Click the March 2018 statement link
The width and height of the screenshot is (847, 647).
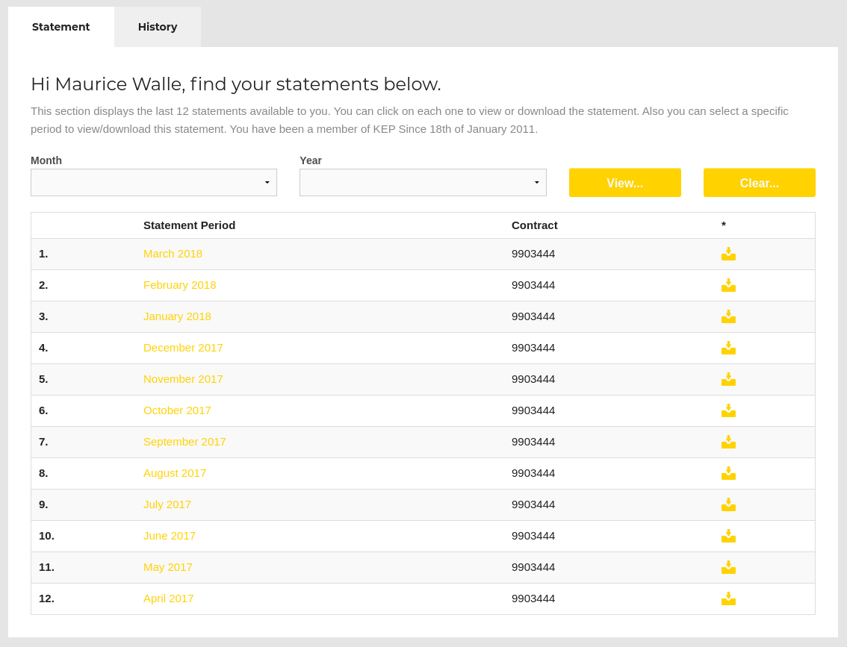pyautogui.click(x=173, y=254)
